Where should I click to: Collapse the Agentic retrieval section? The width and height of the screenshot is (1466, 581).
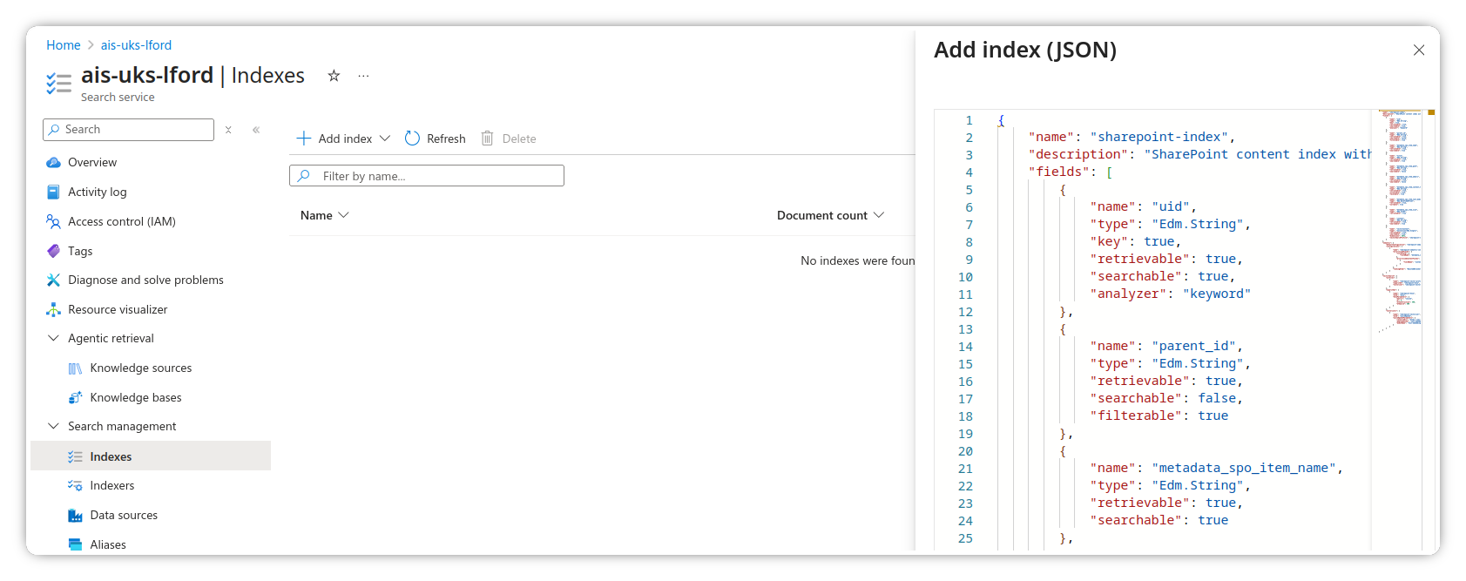point(53,339)
